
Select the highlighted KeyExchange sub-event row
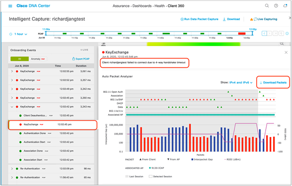(53, 124)
